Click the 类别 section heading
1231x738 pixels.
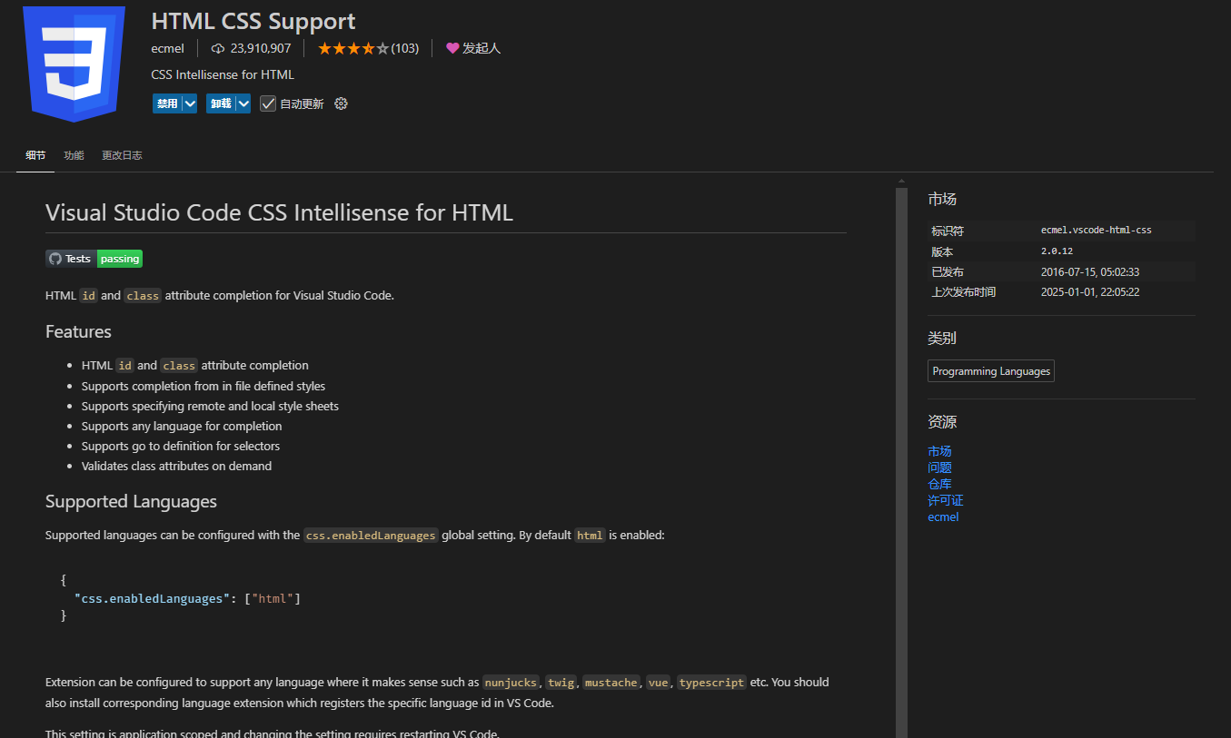942,338
